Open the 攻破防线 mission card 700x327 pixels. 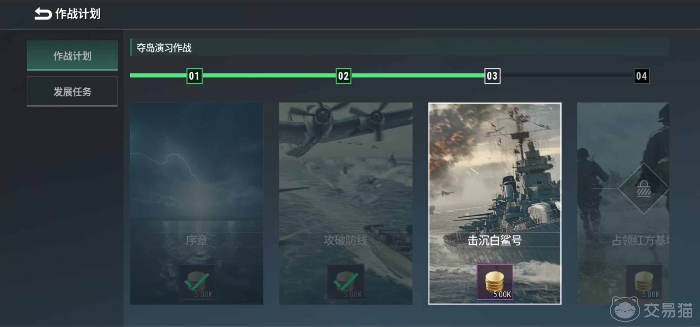346,203
